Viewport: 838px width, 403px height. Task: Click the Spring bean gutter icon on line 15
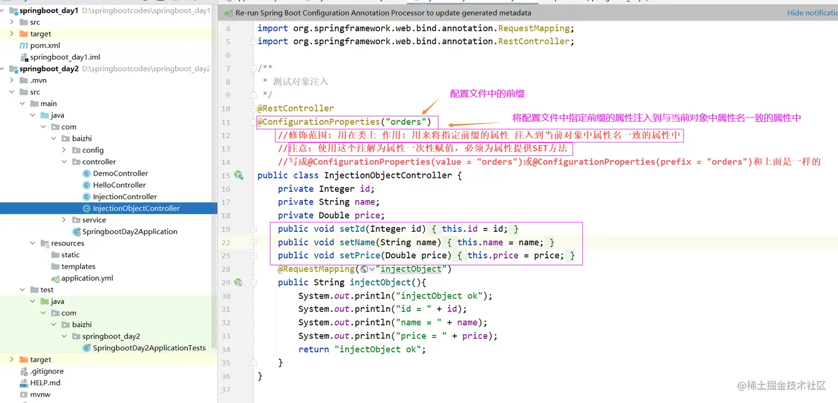[x=239, y=175]
